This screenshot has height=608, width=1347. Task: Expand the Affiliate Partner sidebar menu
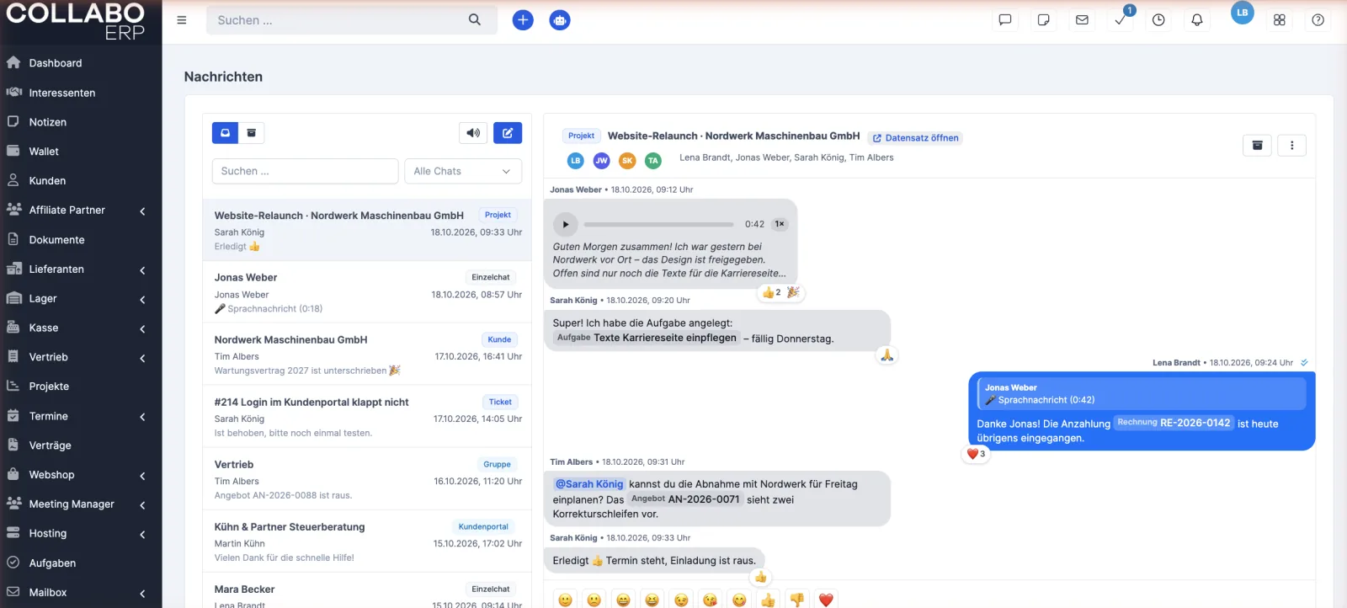(81, 211)
